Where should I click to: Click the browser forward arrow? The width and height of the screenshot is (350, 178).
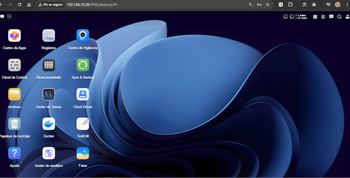click(10, 5)
